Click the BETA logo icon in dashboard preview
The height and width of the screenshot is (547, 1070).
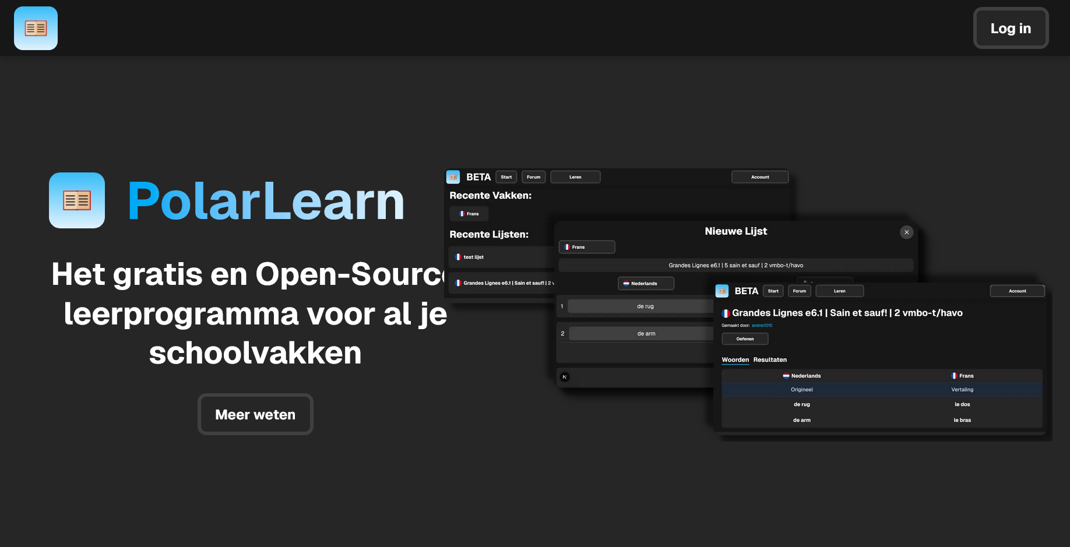pos(453,177)
